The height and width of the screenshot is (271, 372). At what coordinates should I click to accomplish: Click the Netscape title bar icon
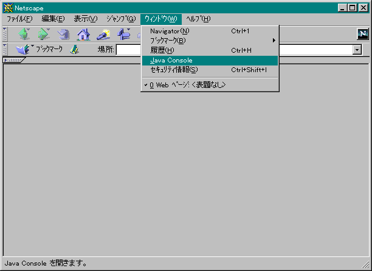coord(9,8)
